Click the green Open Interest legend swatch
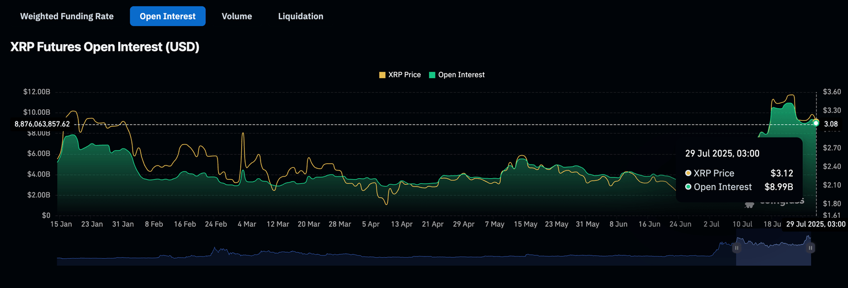 (x=432, y=74)
